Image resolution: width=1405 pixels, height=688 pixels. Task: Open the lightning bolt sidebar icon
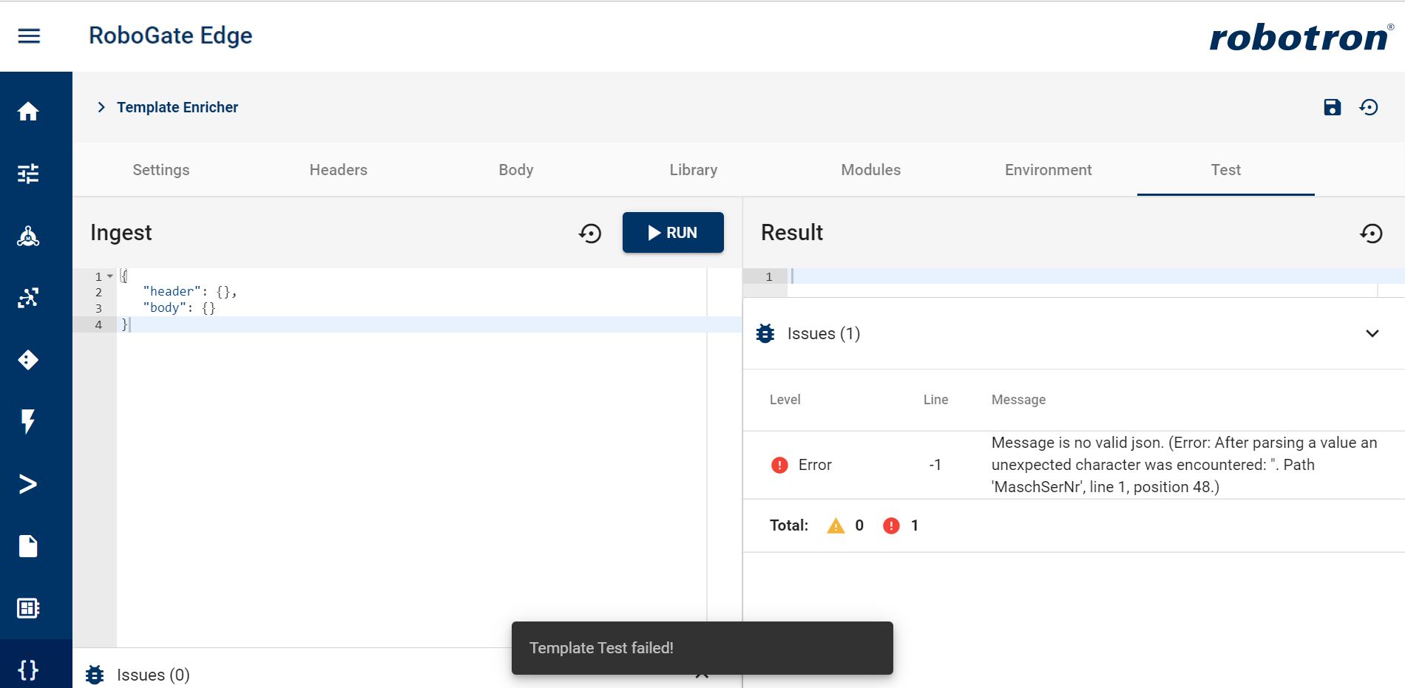[28, 422]
